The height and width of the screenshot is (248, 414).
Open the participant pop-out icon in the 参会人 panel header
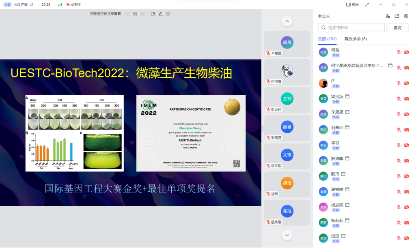[397, 16]
